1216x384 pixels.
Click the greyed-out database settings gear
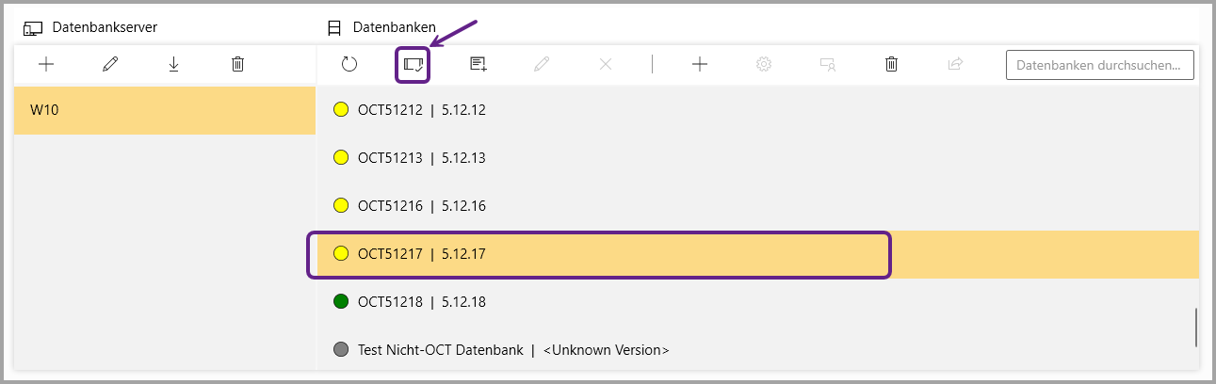click(764, 64)
